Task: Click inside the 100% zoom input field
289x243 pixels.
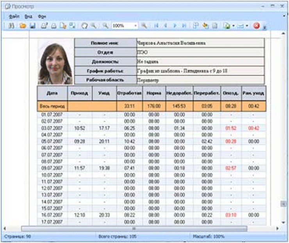Action: click(122, 26)
